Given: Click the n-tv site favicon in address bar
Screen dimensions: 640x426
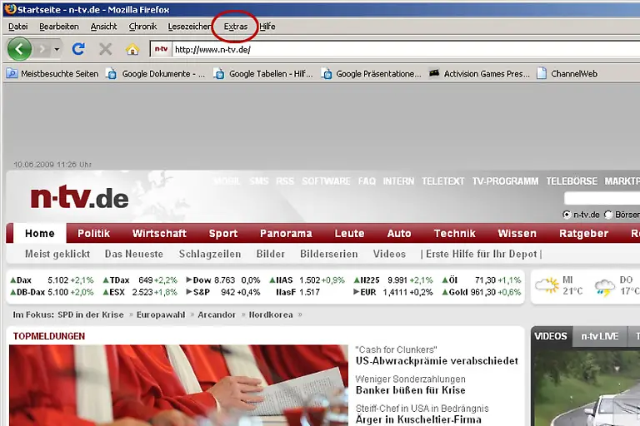Looking at the screenshot, I should point(162,49).
